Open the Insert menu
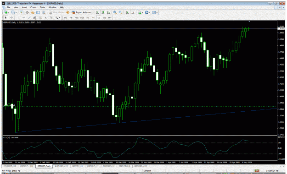Viewport: 287px width, 174px height. pyautogui.click(x=24, y=7)
